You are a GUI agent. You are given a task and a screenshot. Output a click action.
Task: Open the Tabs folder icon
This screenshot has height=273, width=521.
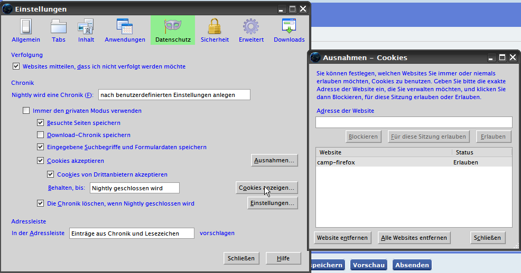[x=59, y=26]
